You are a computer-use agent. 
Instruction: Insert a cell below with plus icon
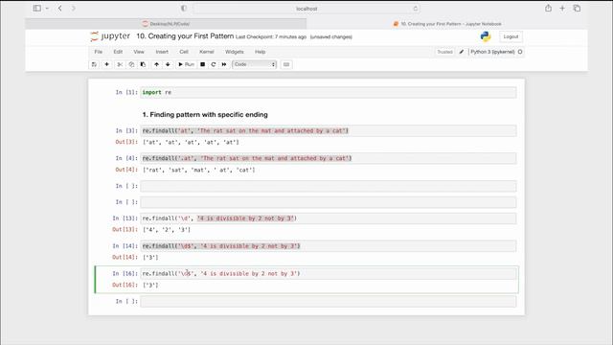click(106, 64)
